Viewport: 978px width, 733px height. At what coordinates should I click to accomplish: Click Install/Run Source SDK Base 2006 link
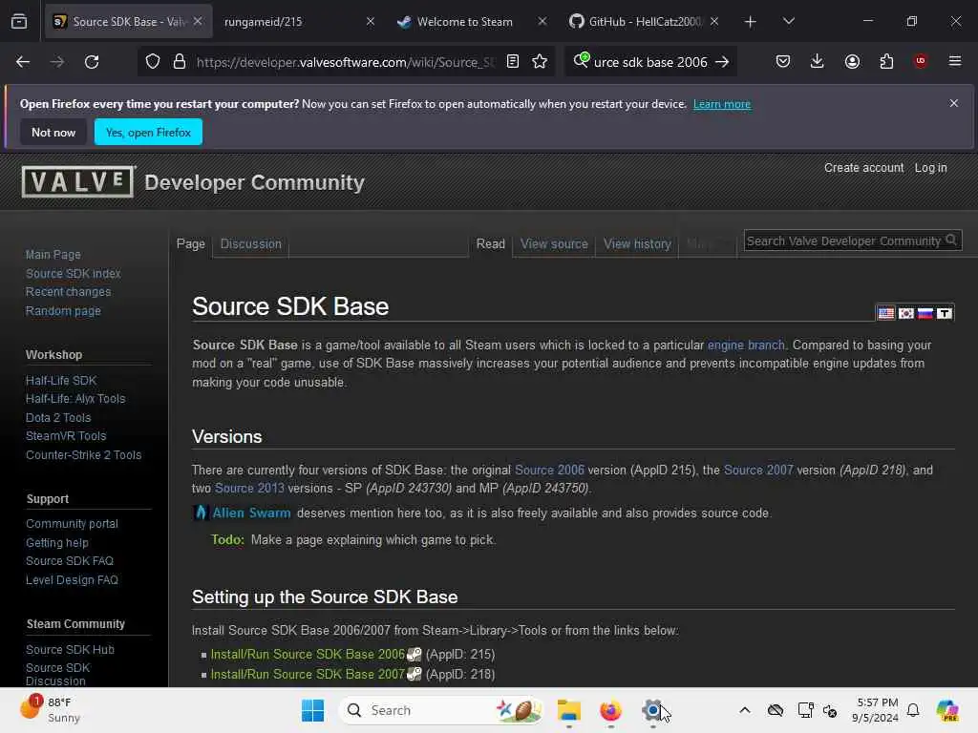click(308, 655)
